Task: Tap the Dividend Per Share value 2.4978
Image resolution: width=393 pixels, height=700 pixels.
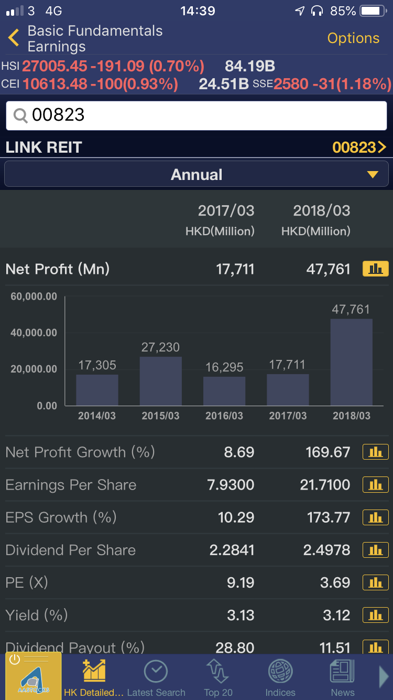Action: [x=326, y=550]
